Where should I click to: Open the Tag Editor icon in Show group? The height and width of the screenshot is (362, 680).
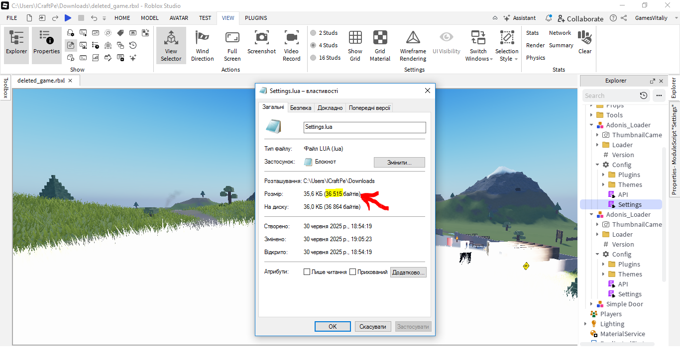120,33
